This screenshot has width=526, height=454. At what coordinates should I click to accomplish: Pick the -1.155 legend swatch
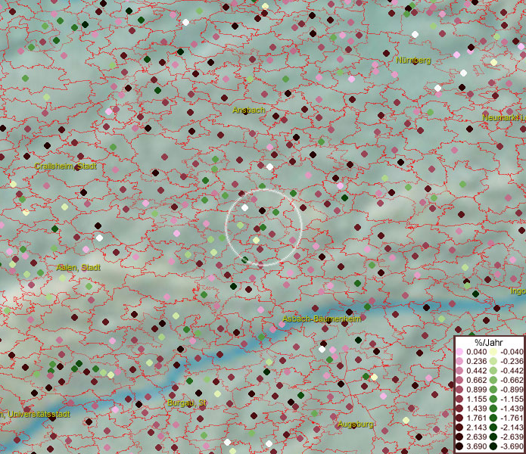tap(493, 399)
